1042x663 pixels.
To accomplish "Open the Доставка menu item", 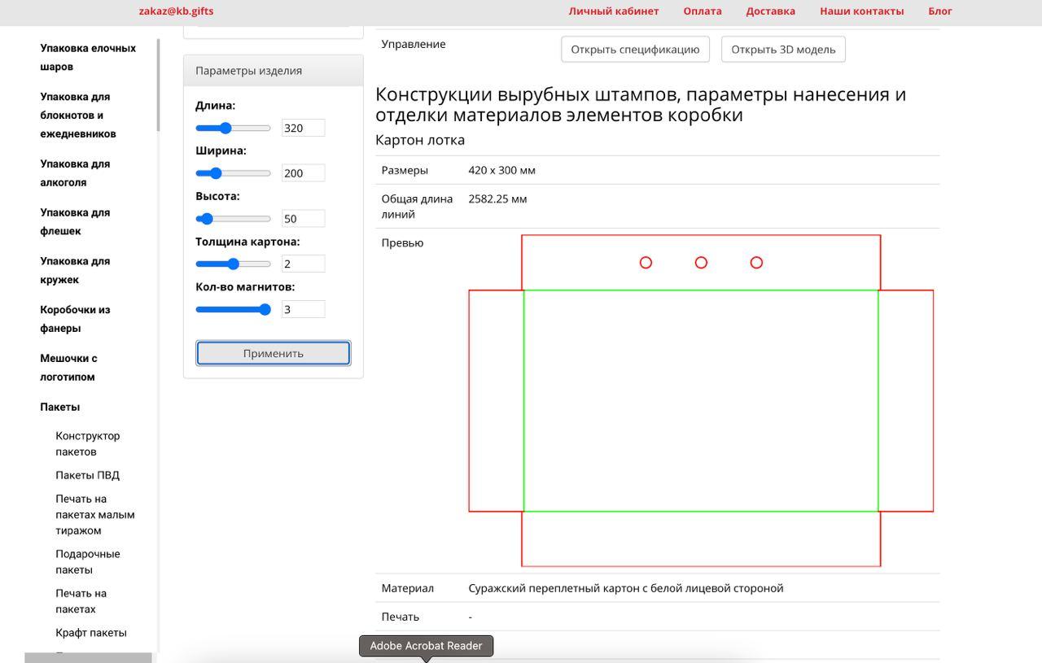I will coord(770,11).
